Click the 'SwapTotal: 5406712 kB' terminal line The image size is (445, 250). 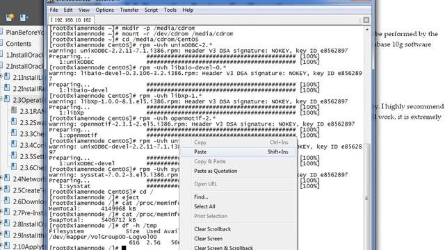click(x=92, y=220)
